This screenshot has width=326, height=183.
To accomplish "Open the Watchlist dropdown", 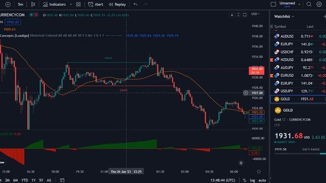I will click(284, 17).
